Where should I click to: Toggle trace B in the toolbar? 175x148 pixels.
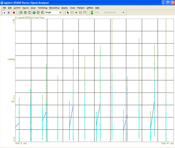point(25,13)
